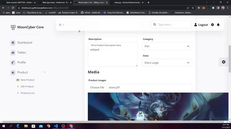Viewport: 231px width, 129px height.
Task: Toggle the browser side panel icon
Action: click(x=218, y=8)
